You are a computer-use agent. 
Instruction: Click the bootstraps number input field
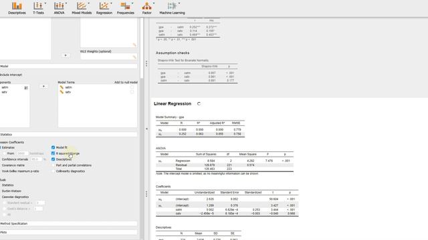pyautogui.click(x=22, y=153)
